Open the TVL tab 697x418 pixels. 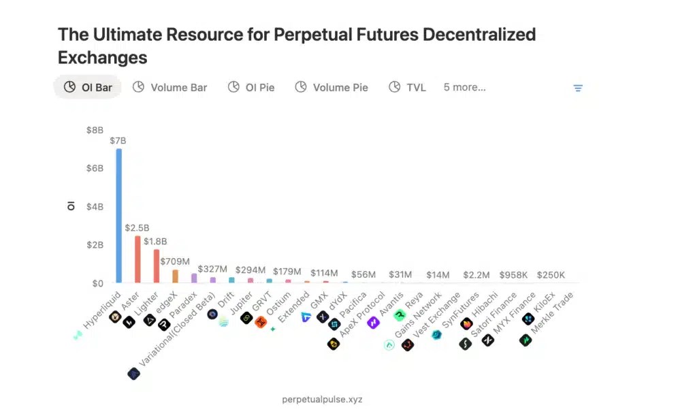[407, 87]
